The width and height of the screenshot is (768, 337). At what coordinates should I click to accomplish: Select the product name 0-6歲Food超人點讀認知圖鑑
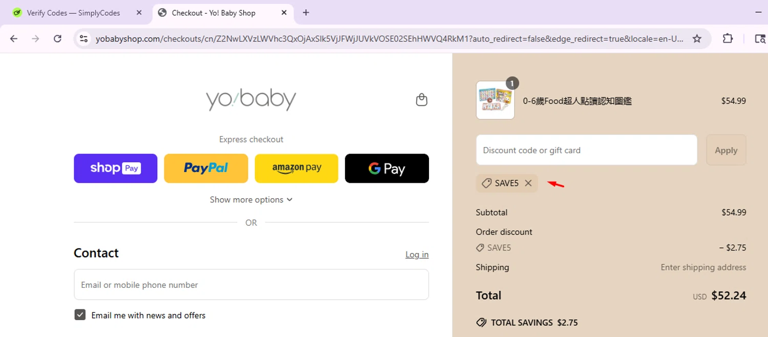click(577, 101)
